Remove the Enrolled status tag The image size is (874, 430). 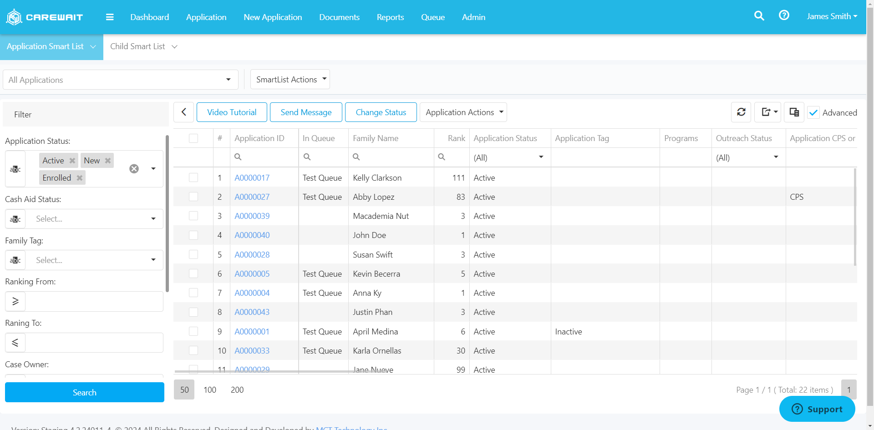(x=80, y=178)
